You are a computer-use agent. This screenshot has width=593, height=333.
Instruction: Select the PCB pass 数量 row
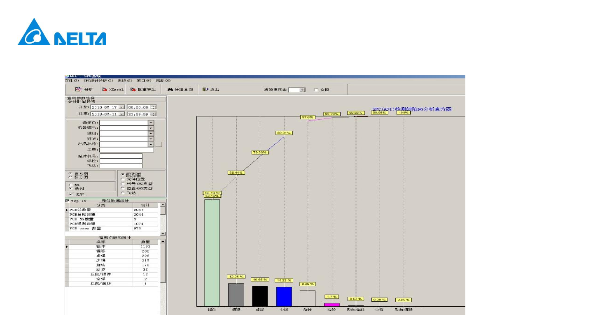click(x=111, y=228)
